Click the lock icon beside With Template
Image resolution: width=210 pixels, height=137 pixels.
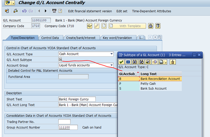[151, 26]
